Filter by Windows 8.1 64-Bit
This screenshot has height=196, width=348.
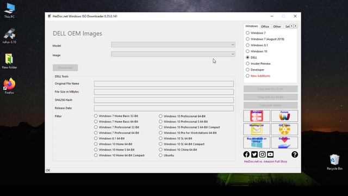click(x=96, y=138)
